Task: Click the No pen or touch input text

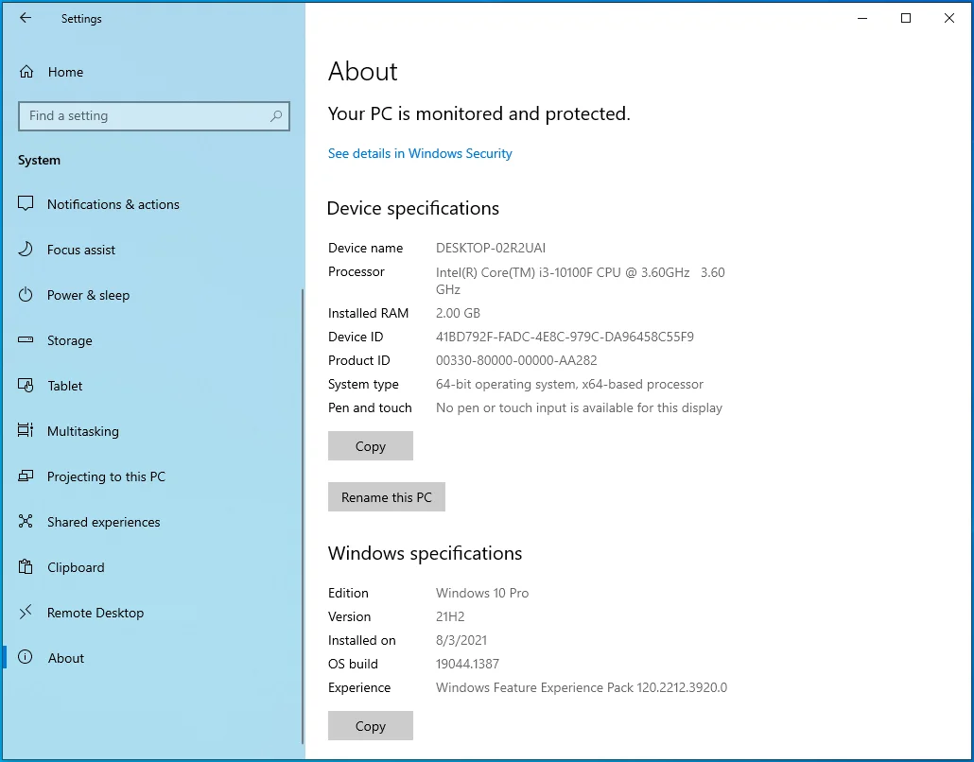Action: (x=579, y=407)
